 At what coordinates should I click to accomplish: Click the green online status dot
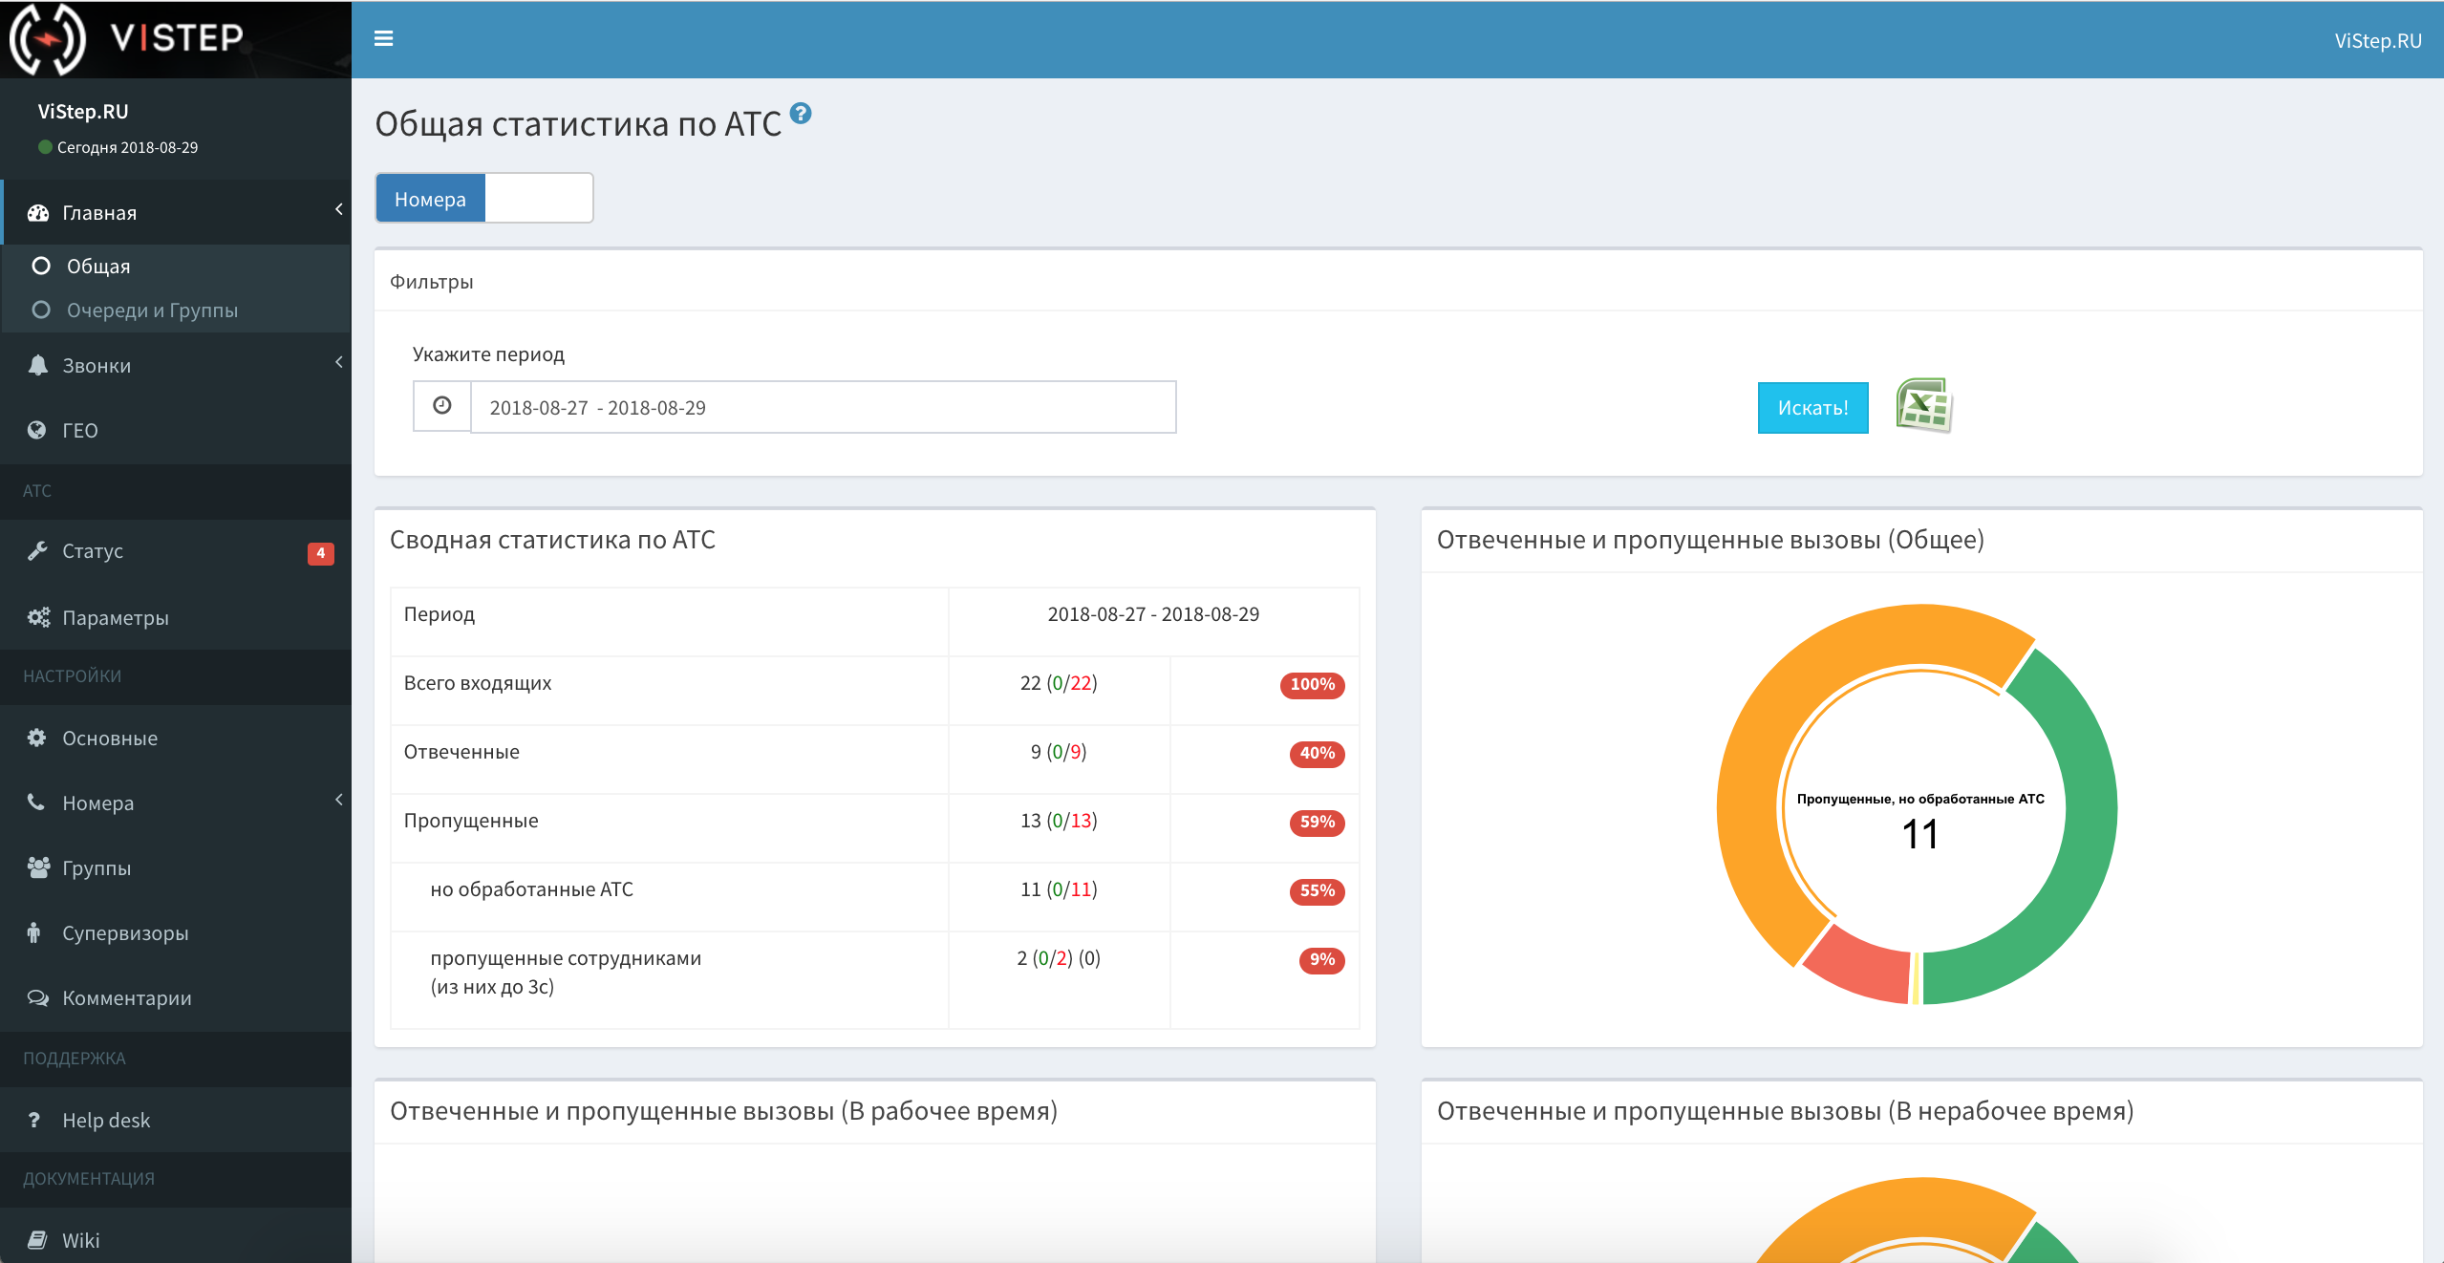pyautogui.click(x=45, y=147)
